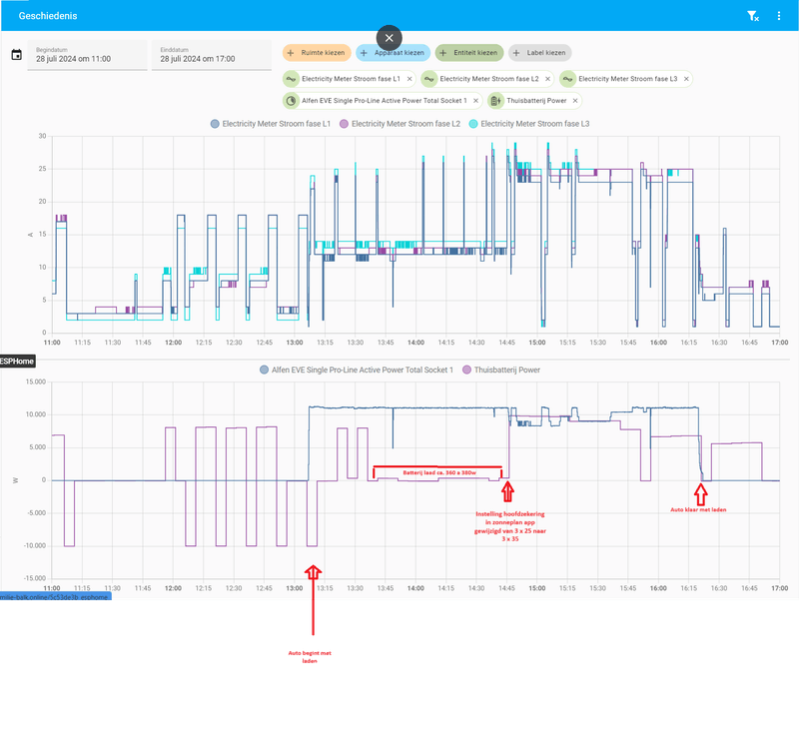Click current icon of Stroom fase L3 chip

567,79
